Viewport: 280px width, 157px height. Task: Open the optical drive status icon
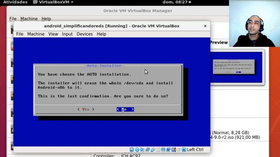tap(137, 150)
